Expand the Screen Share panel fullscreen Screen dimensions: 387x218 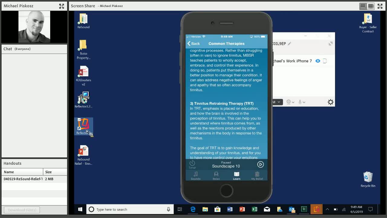[x=380, y=6]
